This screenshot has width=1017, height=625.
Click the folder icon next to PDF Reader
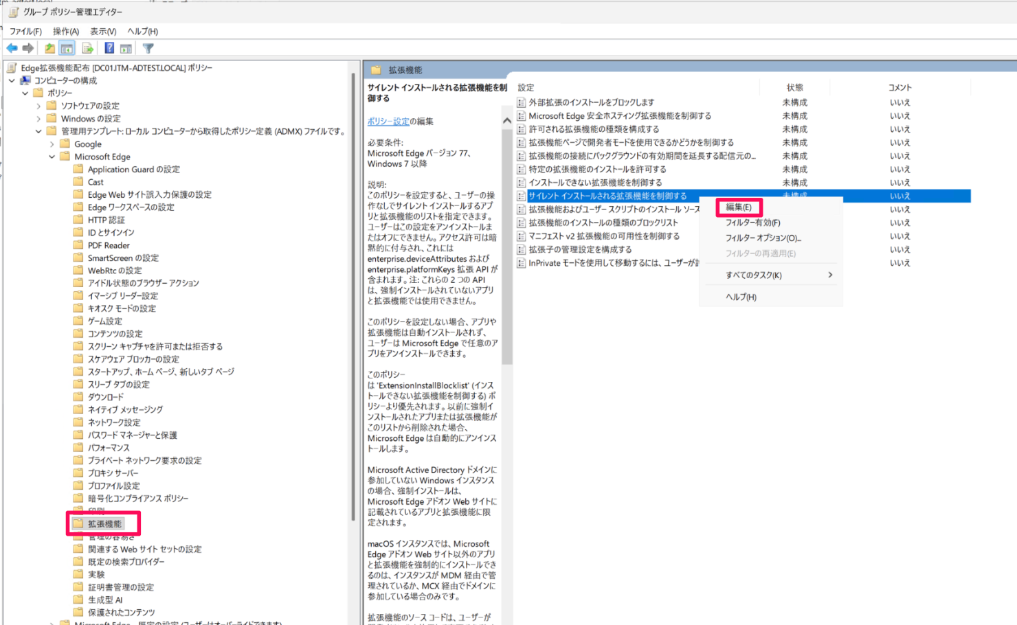click(78, 245)
